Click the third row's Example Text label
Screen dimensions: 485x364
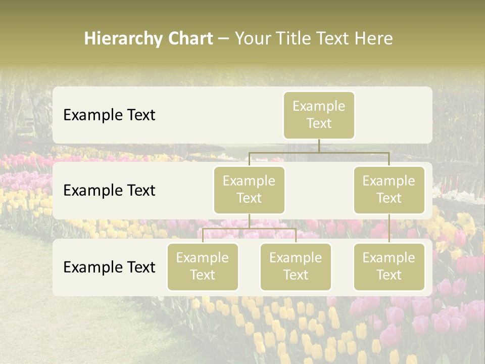pyautogui.click(x=109, y=267)
